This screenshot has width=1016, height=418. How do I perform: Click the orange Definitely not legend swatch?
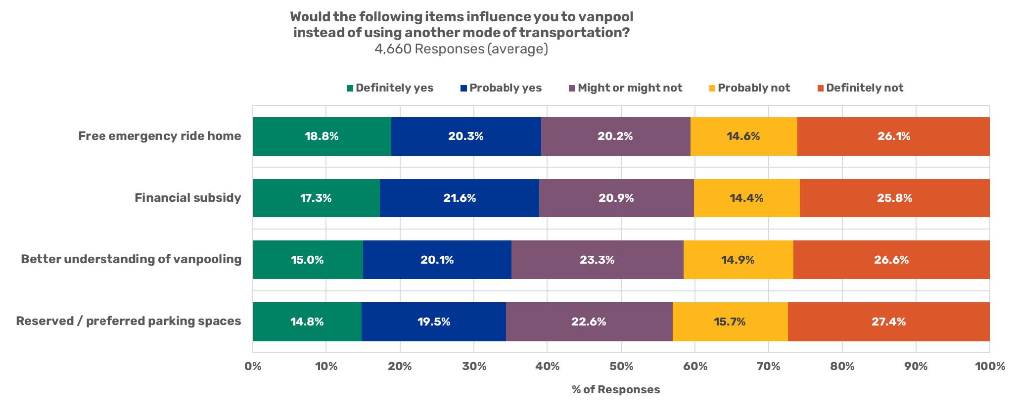click(820, 89)
